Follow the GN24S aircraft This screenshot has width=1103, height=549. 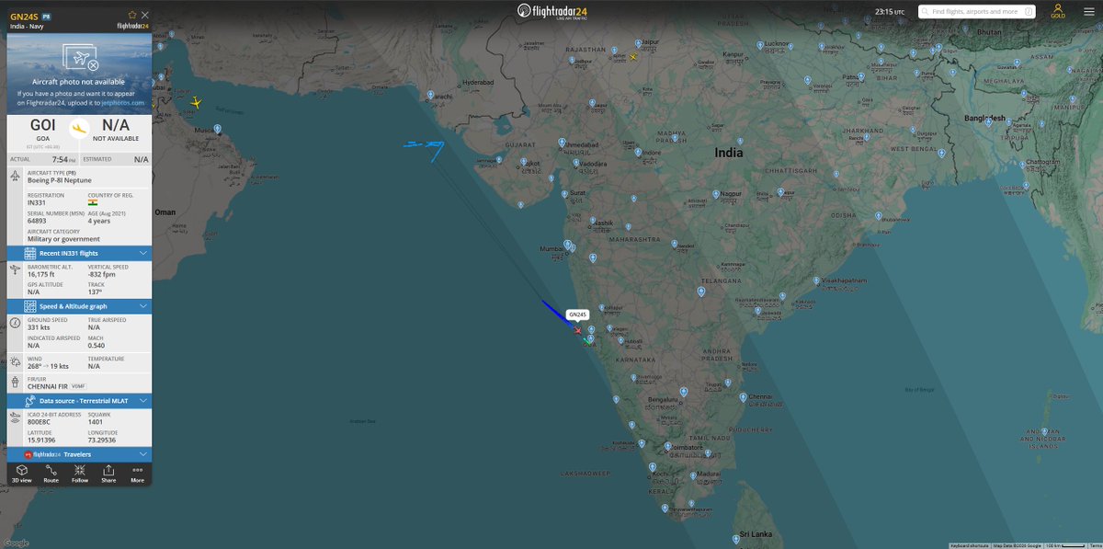[80, 474]
